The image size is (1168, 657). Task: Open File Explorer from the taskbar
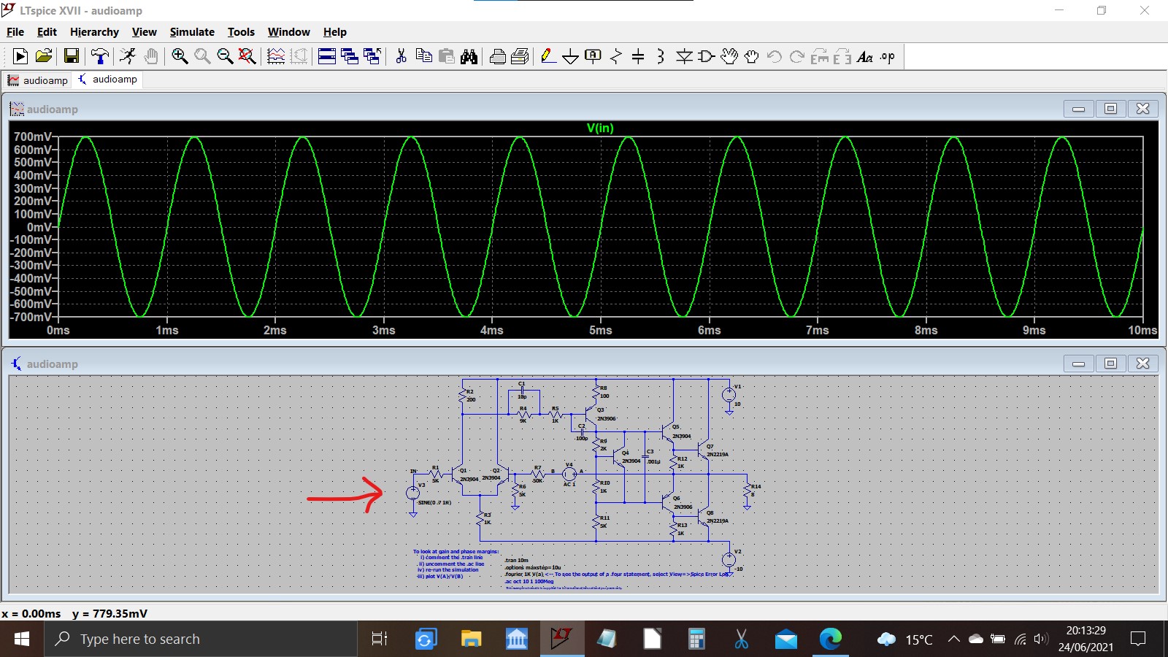click(x=471, y=639)
